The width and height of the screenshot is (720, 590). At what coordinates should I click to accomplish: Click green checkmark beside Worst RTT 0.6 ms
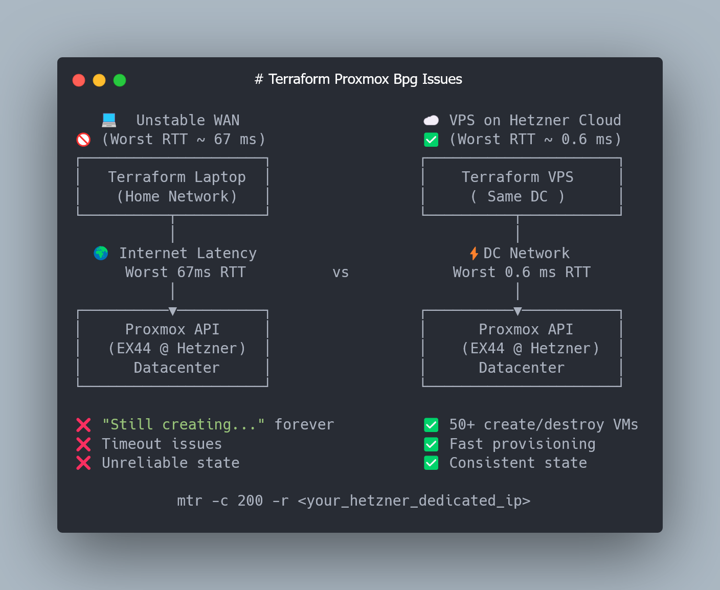(x=431, y=140)
